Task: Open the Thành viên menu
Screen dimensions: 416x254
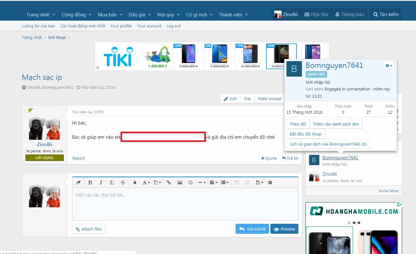Action: [233, 15]
